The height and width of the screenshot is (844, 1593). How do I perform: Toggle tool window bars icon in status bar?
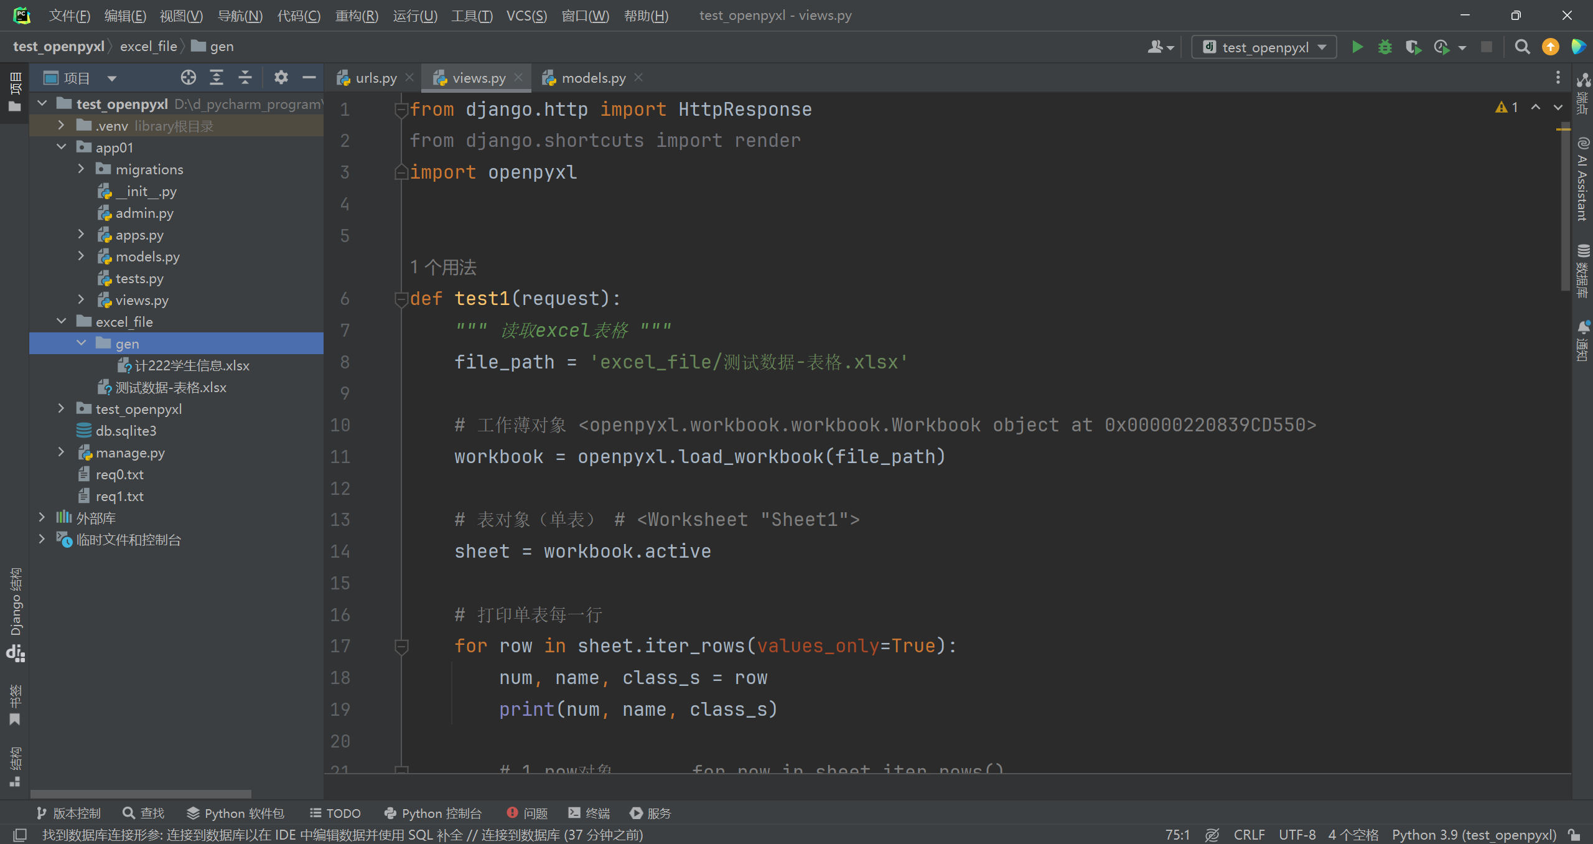coord(20,835)
